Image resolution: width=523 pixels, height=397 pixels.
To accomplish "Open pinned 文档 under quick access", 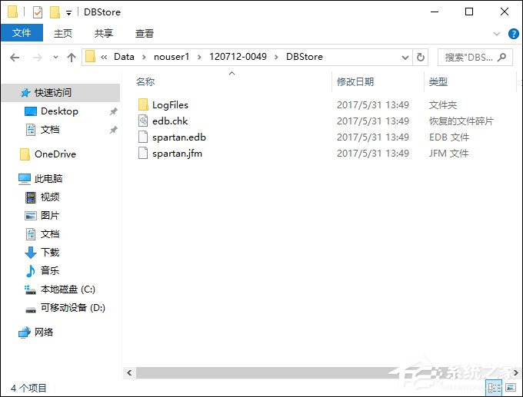I will [50, 130].
